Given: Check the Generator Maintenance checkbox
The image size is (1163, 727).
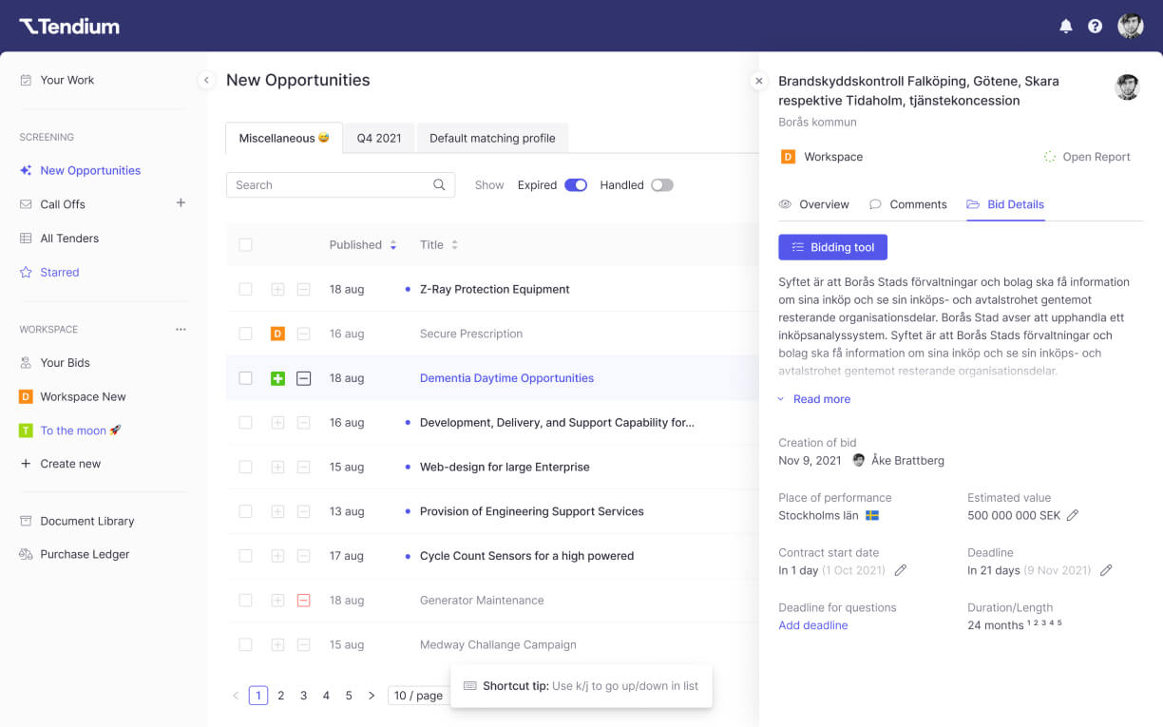Looking at the screenshot, I should point(245,601).
